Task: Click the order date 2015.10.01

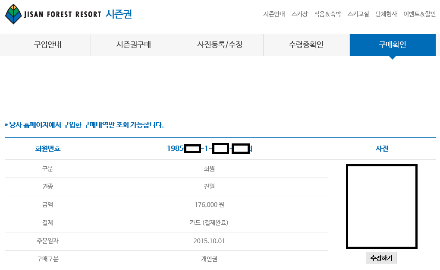Action: pos(209,241)
